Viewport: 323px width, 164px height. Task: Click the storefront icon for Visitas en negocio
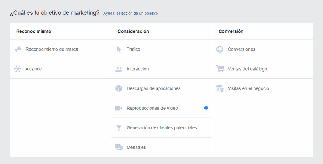(x=220, y=88)
